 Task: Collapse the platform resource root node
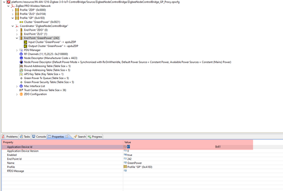(x=4, y=2)
